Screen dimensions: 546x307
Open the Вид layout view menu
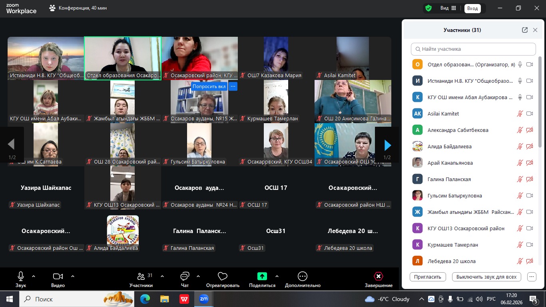click(x=448, y=8)
